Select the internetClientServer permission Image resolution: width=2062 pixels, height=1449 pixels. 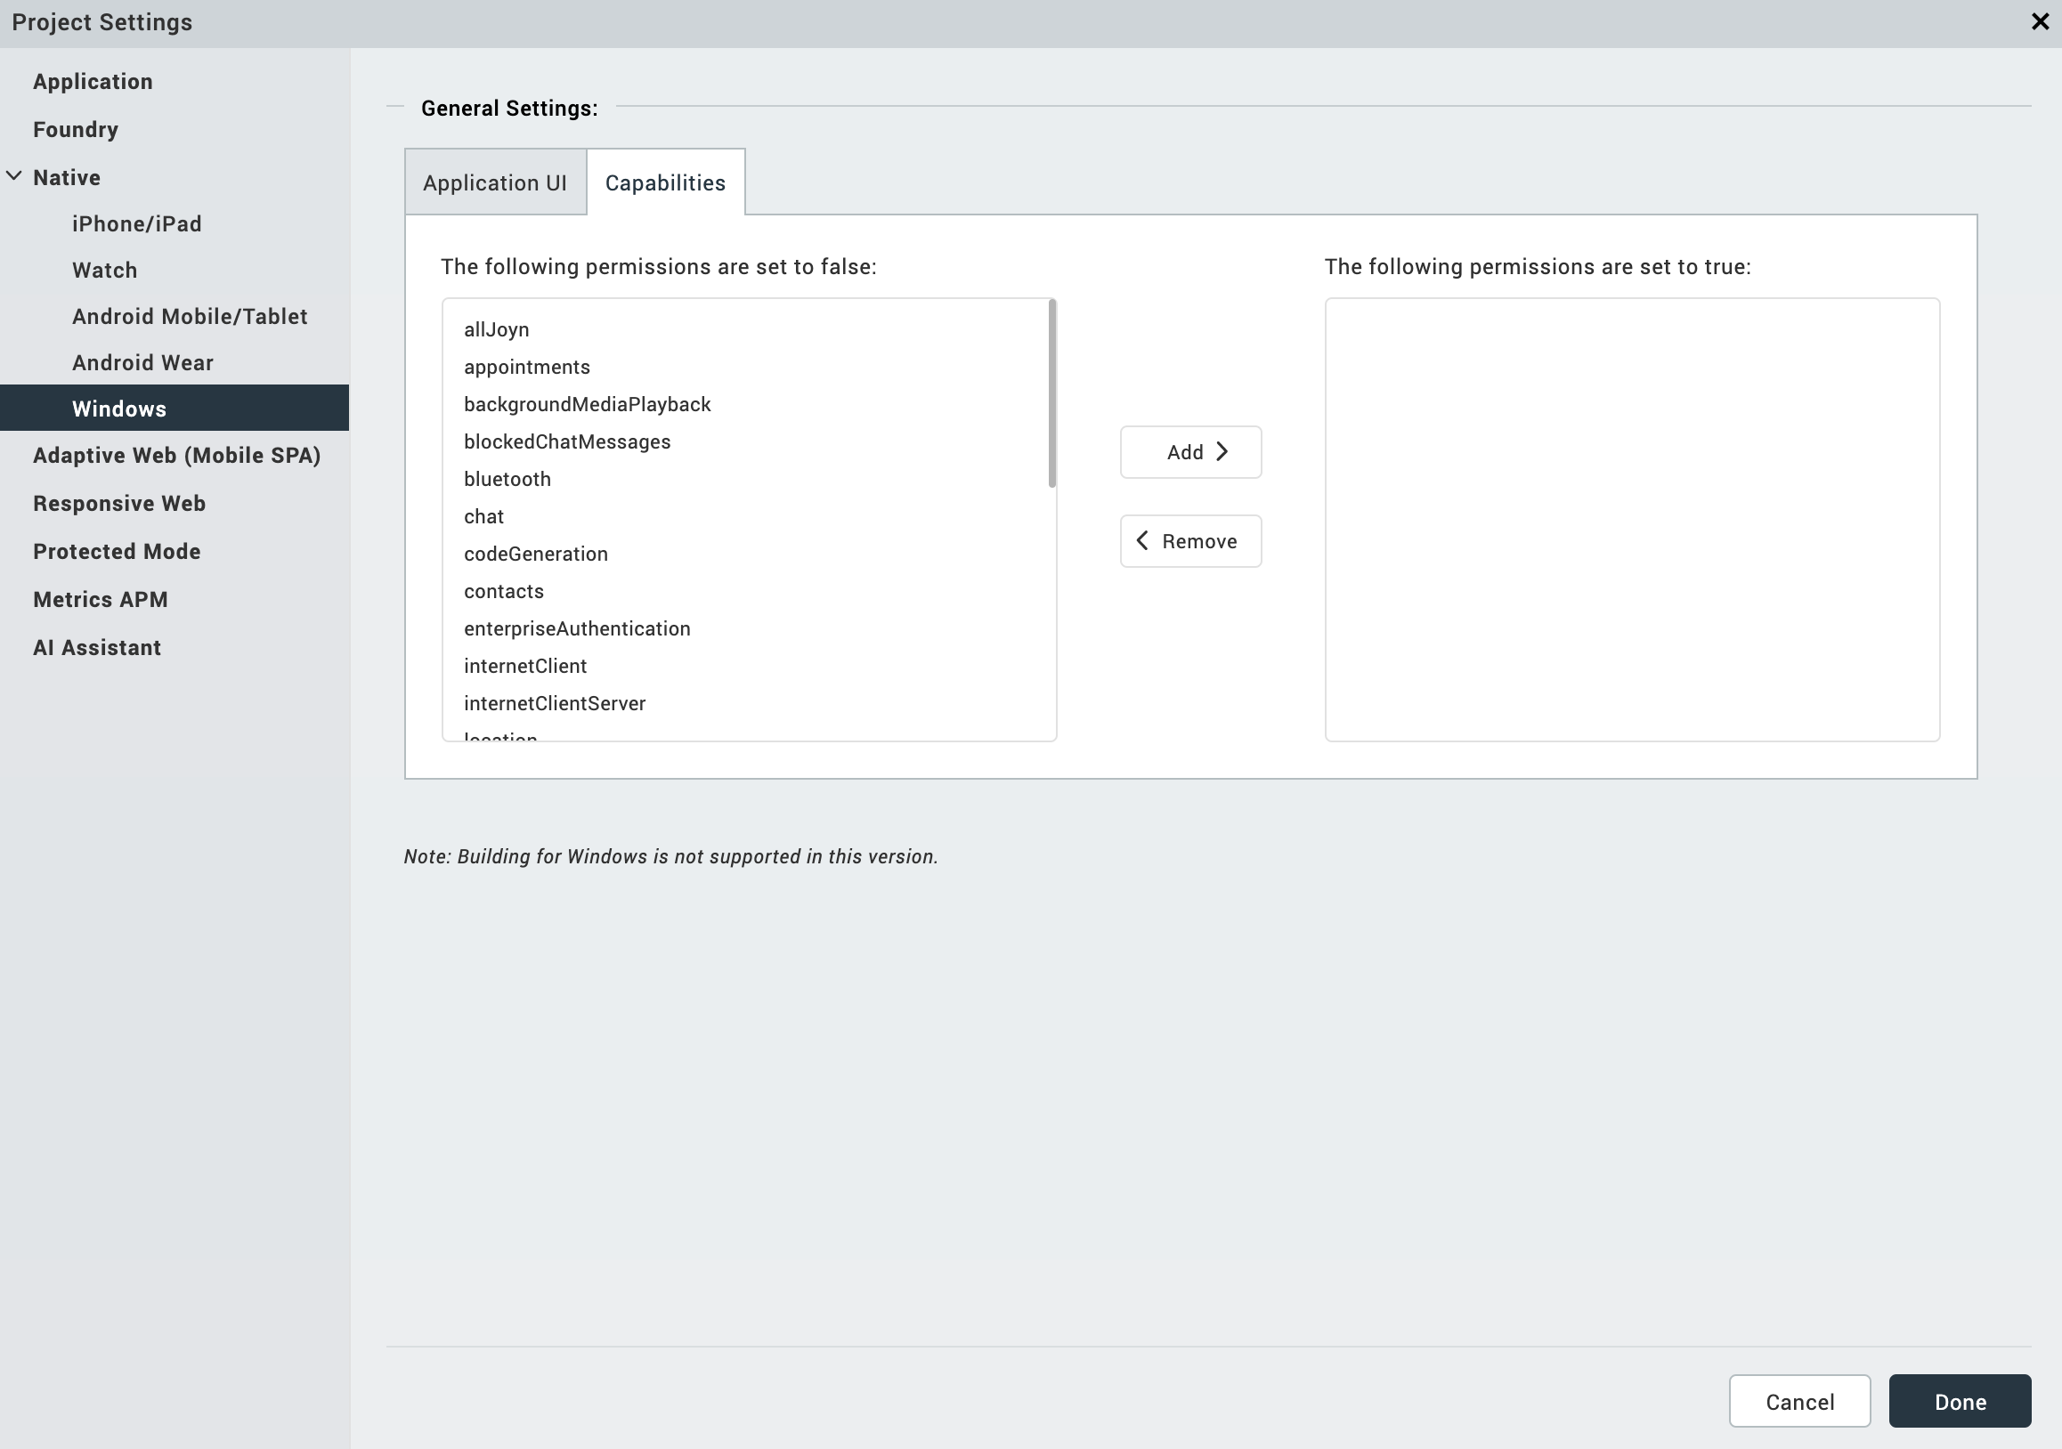coord(554,704)
